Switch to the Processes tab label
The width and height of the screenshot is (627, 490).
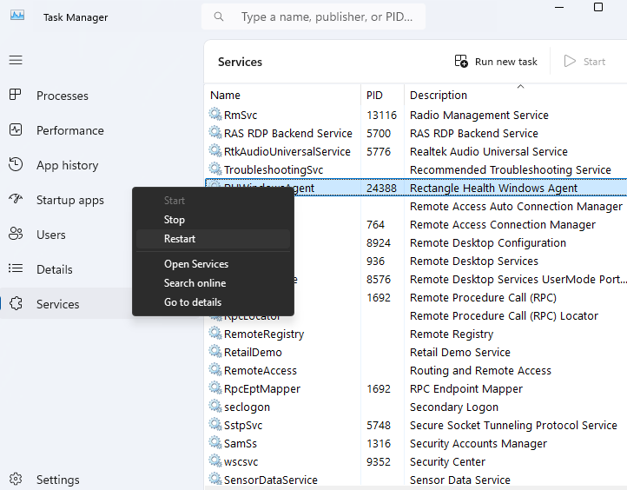pyautogui.click(x=63, y=96)
